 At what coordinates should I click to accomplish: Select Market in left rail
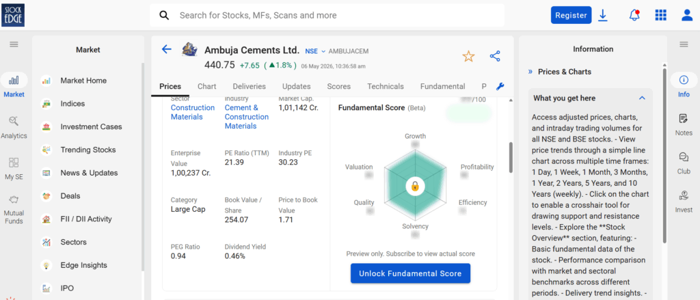pyautogui.click(x=14, y=85)
